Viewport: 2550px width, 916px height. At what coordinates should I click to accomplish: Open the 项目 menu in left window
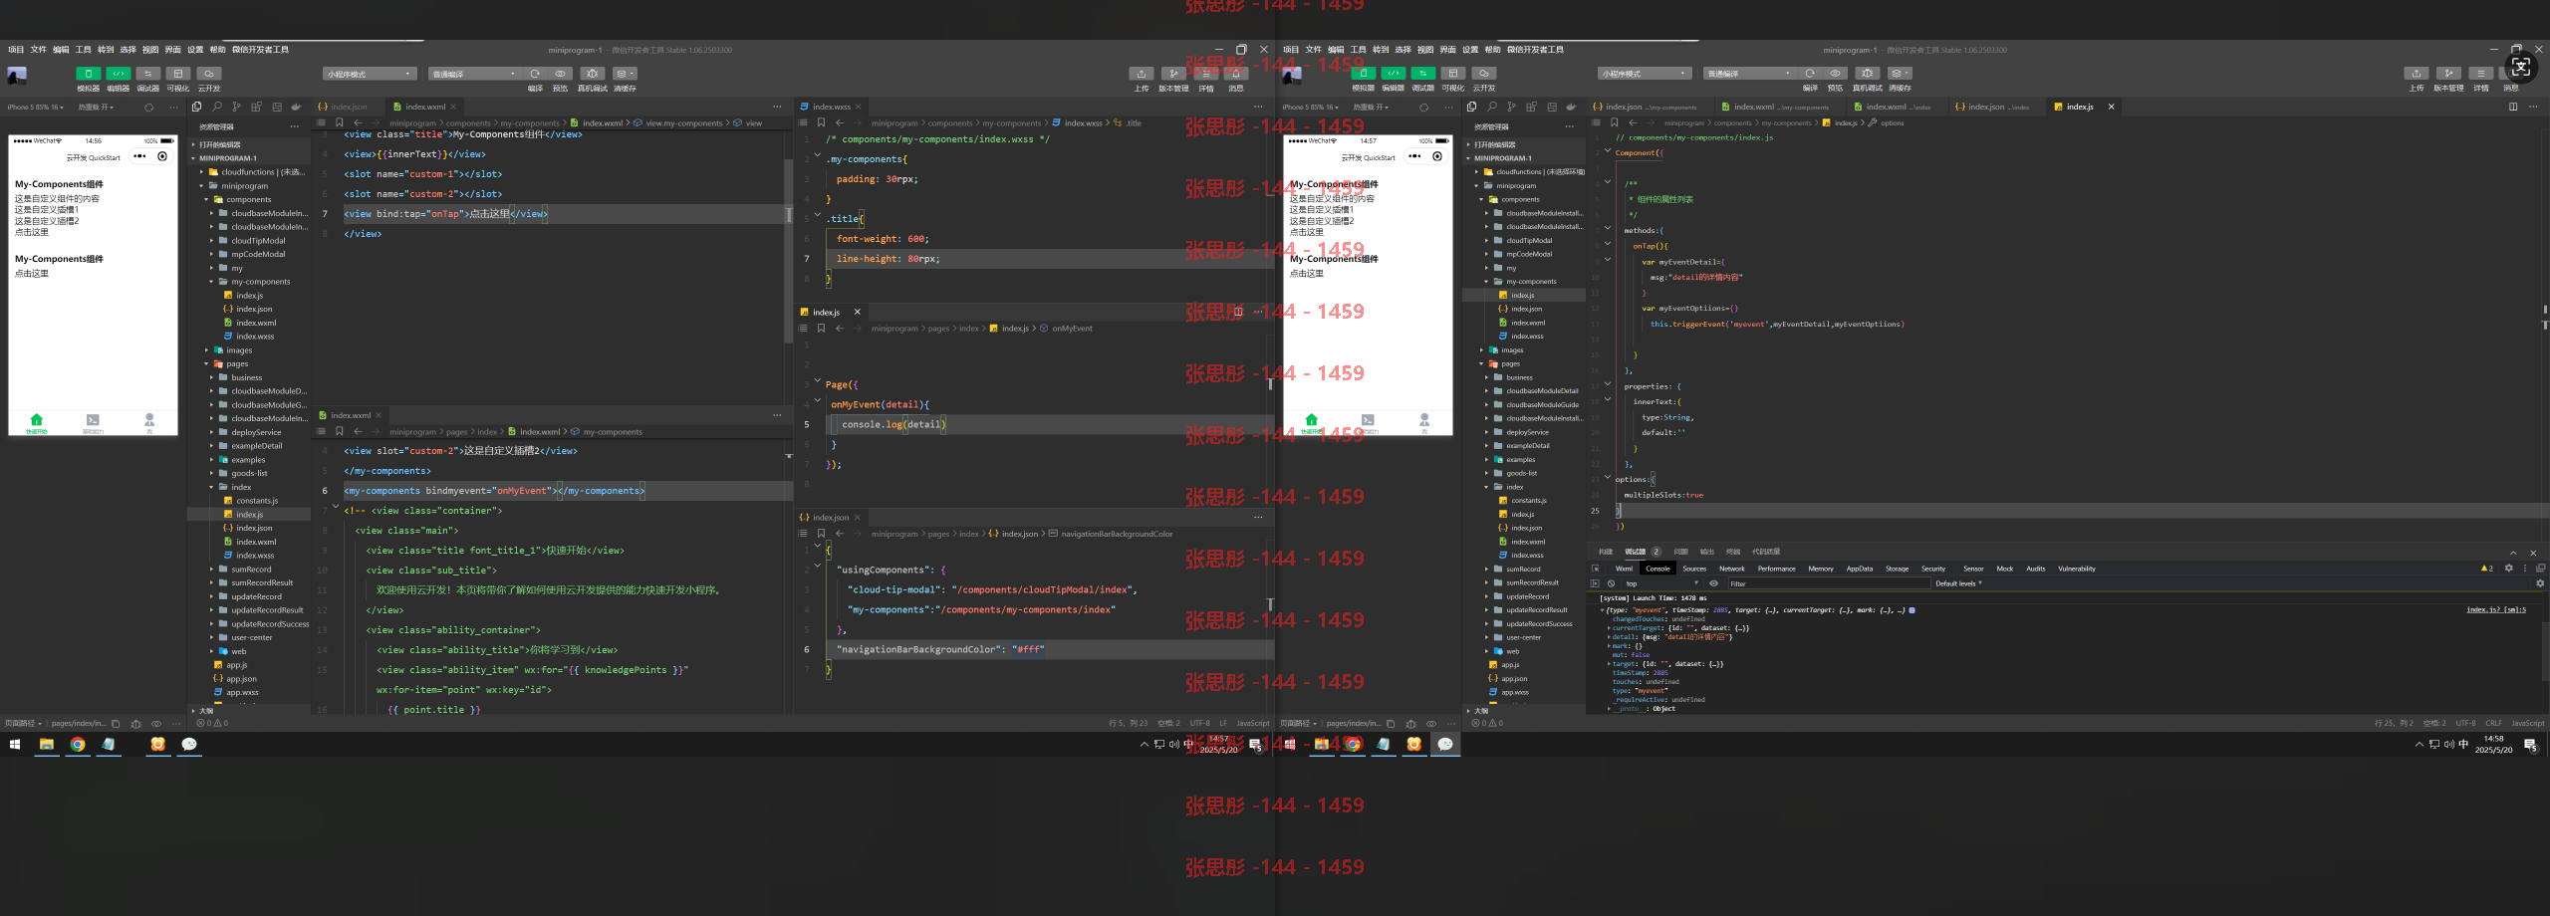16,50
